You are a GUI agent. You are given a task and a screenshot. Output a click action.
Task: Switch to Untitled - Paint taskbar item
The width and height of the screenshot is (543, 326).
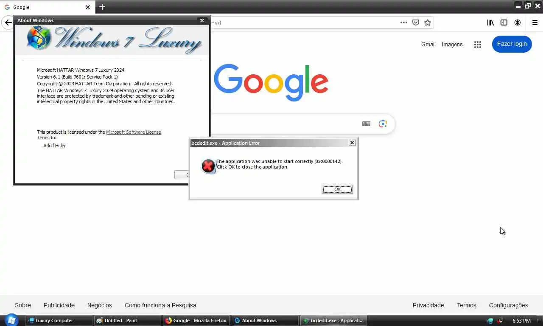tap(128, 320)
